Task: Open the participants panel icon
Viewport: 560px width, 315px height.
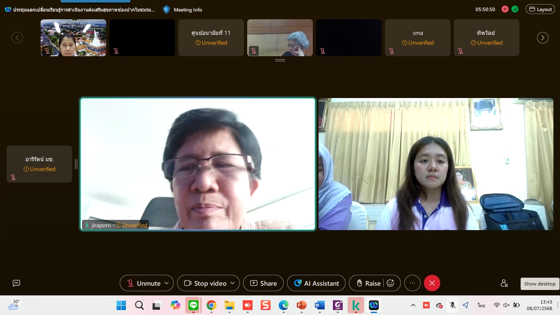Action: coord(504,283)
